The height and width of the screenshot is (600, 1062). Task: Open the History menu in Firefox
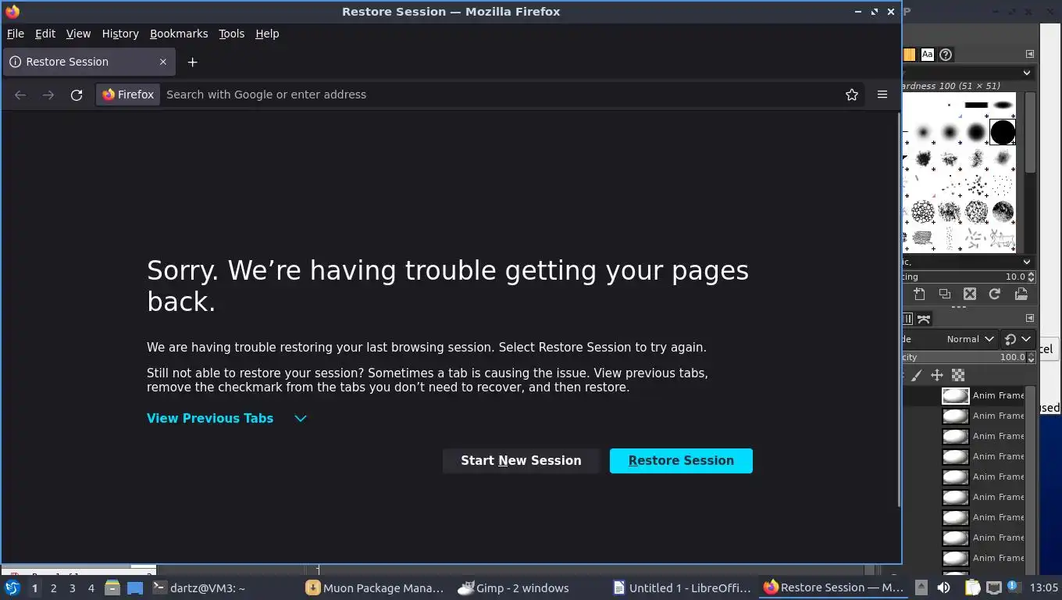(120, 34)
